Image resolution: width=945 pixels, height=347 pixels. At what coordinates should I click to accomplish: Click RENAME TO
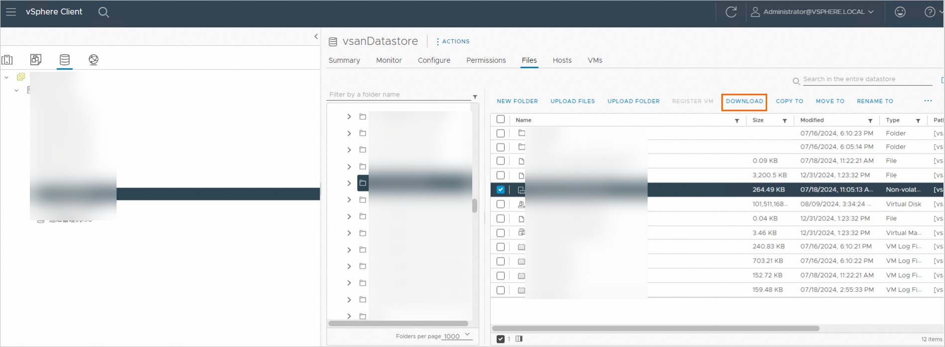click(x=875, y=101)
